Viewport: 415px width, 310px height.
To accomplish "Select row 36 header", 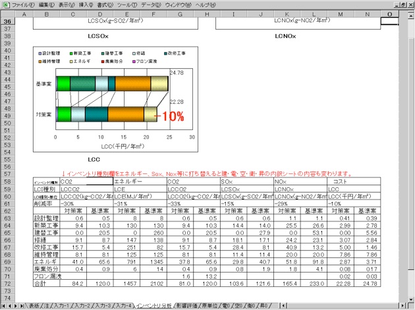I will tap(7, 22).
